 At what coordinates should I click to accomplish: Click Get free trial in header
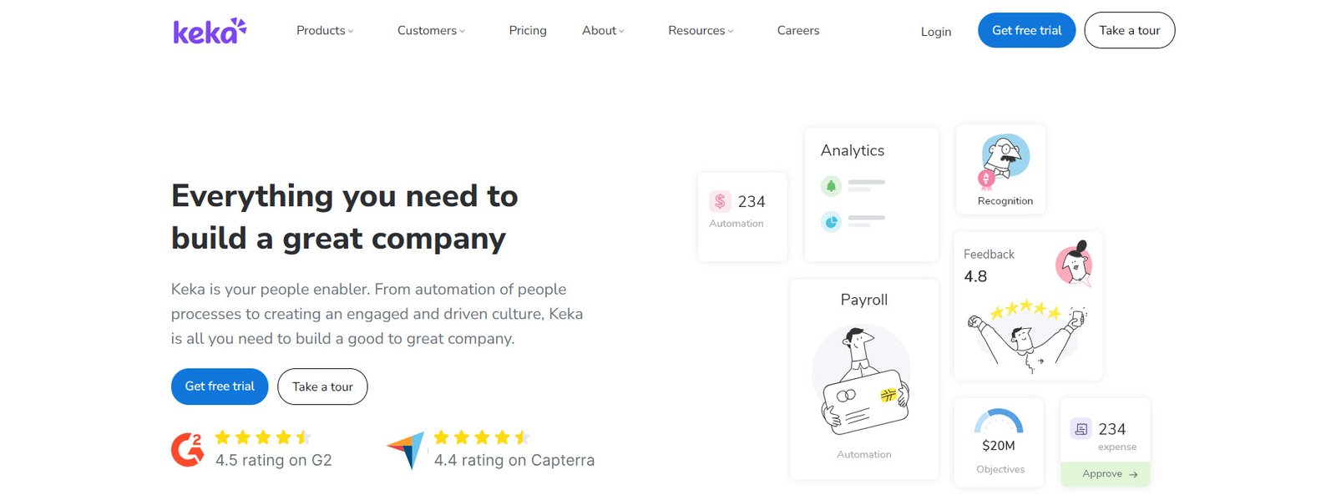1027,31
